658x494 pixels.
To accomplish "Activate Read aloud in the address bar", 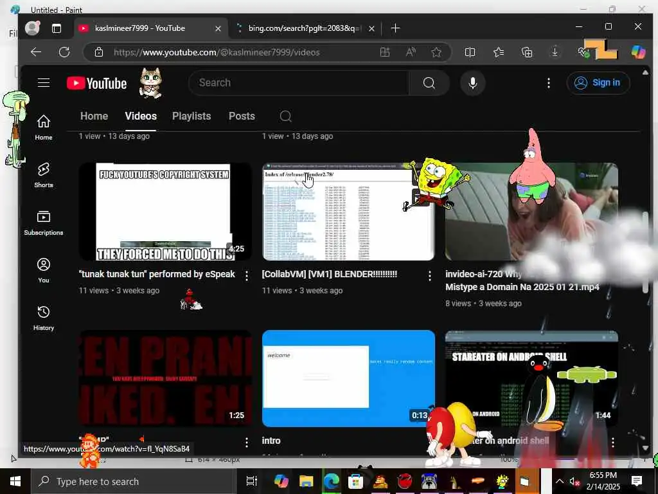I will (x=411, y=52).
